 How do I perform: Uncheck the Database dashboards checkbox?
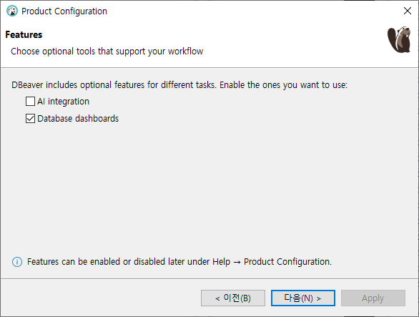click(x=30, y=119)
